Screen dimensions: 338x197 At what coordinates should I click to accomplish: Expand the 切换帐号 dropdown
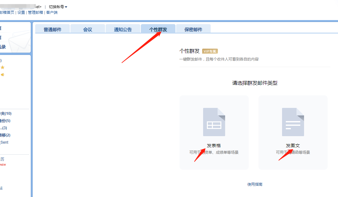pyautogui.click(x=58, y=7)
